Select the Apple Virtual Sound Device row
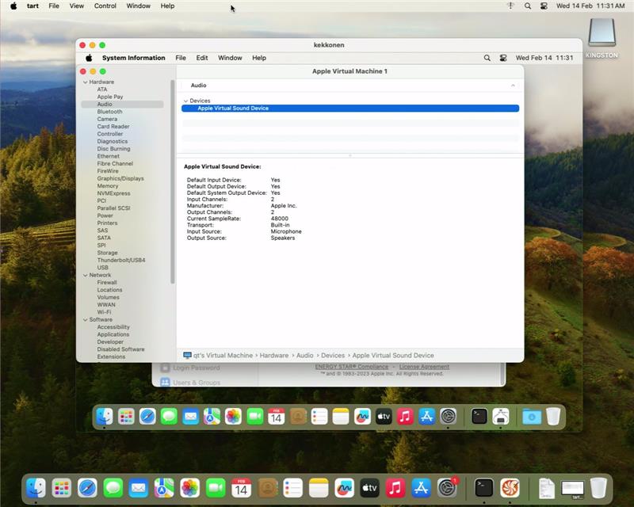 [x=350, y=108]
